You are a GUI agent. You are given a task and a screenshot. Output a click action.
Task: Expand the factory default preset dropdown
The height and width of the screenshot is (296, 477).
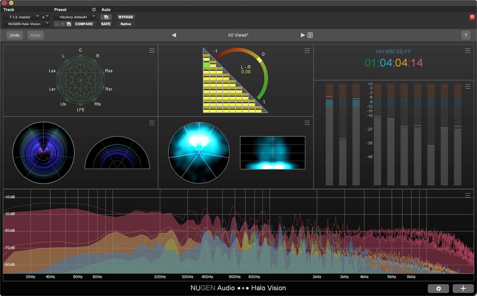click(74, 17)
